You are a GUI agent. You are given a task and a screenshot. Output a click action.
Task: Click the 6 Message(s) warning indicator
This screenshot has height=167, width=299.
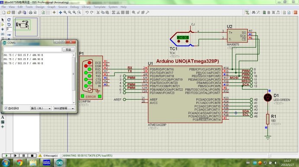coord(49,156)
